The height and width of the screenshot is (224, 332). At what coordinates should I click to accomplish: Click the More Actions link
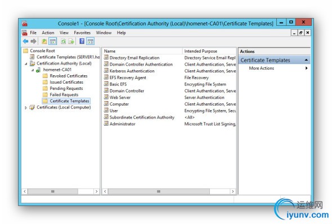click(262, 68)
